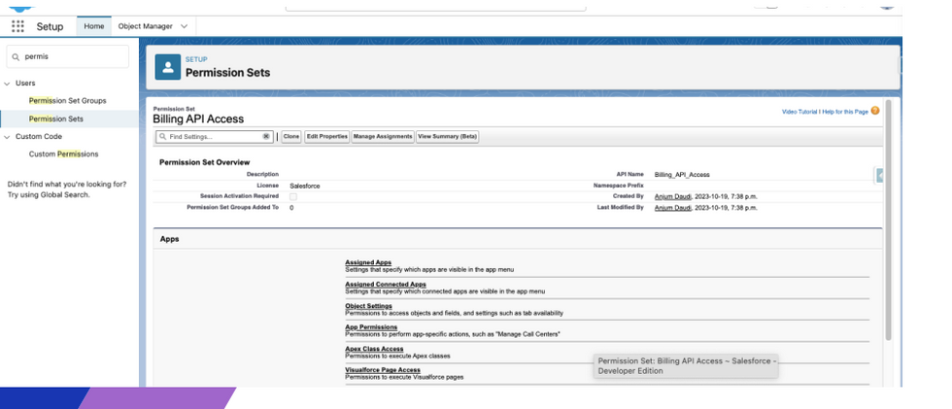Image resolution: width=952 pixels, height=409 pixels.
Task: Toggle Session Activation Required checkbox
Action: pyautogui.click(x=293, y=196)
